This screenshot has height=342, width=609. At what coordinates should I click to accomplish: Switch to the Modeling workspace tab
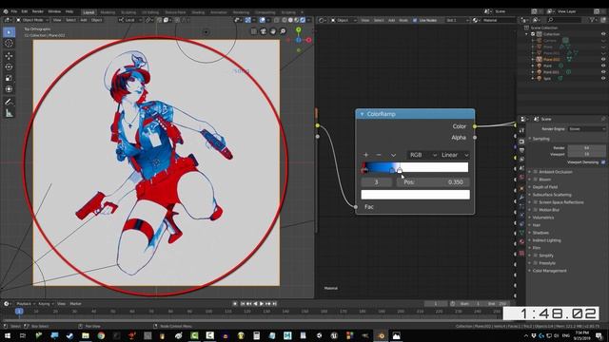pyautogui.click(x=108, y=12)
